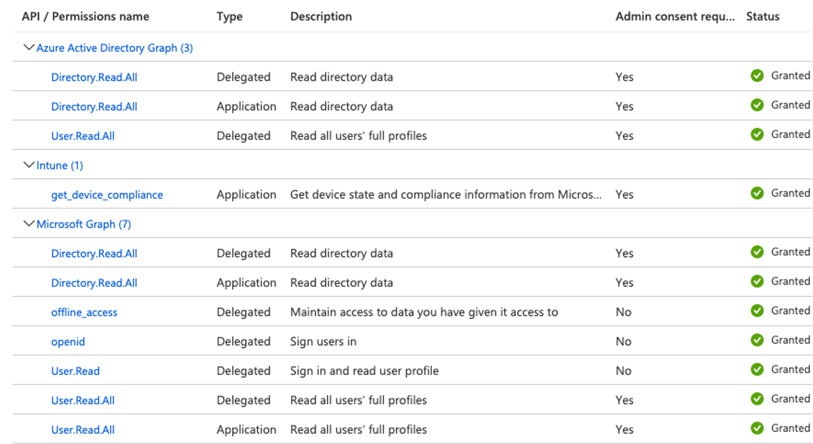
Task: Open the Intune (1) group link
Action: pos(60,165)
